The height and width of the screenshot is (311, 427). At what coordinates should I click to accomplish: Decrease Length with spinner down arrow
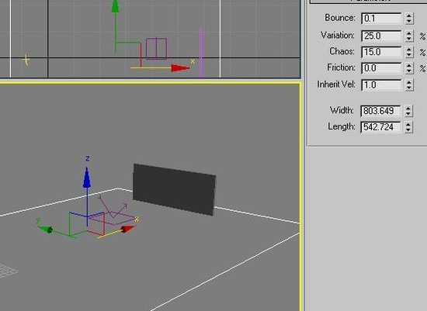[x=408, y=130]
